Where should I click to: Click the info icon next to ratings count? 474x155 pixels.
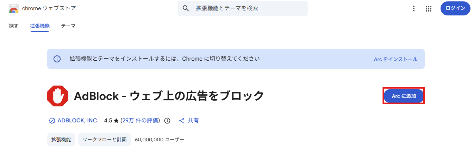tap(167, 121)
